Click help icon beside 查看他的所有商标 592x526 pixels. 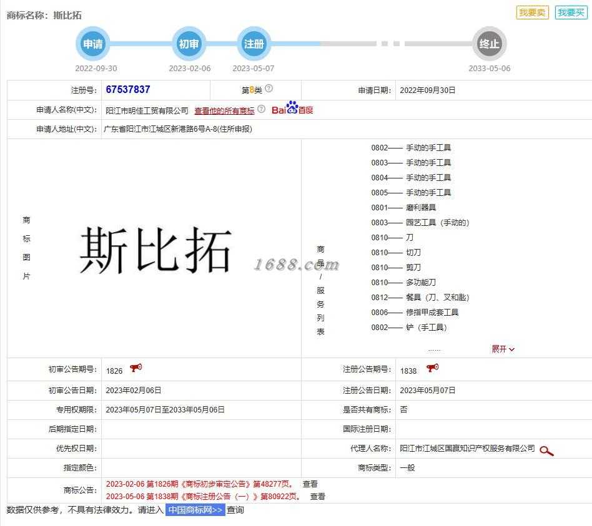261,109
